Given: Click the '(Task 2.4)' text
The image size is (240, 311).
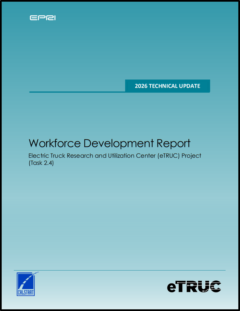Looking at the screenshot, I should click(x=41, y=163).
